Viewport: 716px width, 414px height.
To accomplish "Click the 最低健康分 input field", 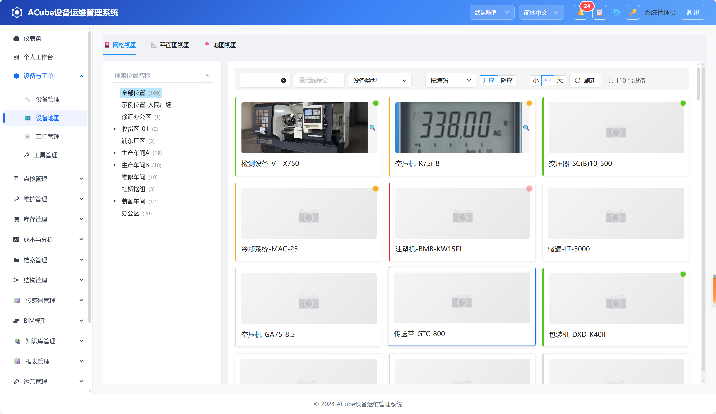I will pyautogui.click(x=319, y=81).
